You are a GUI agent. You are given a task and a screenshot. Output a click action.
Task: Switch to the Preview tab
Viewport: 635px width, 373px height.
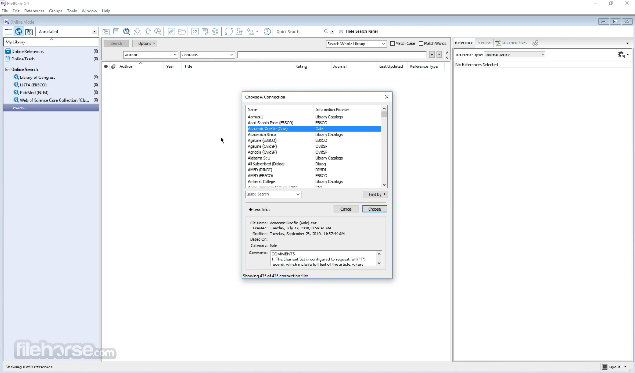[484, 43]
